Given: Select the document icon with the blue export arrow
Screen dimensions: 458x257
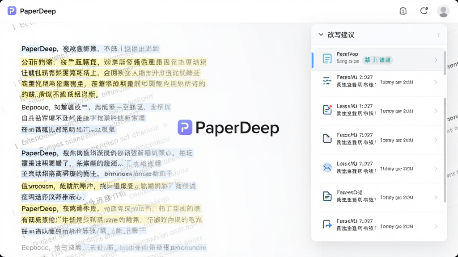Looking at the screenshot, I should click(x=327, y=225).
